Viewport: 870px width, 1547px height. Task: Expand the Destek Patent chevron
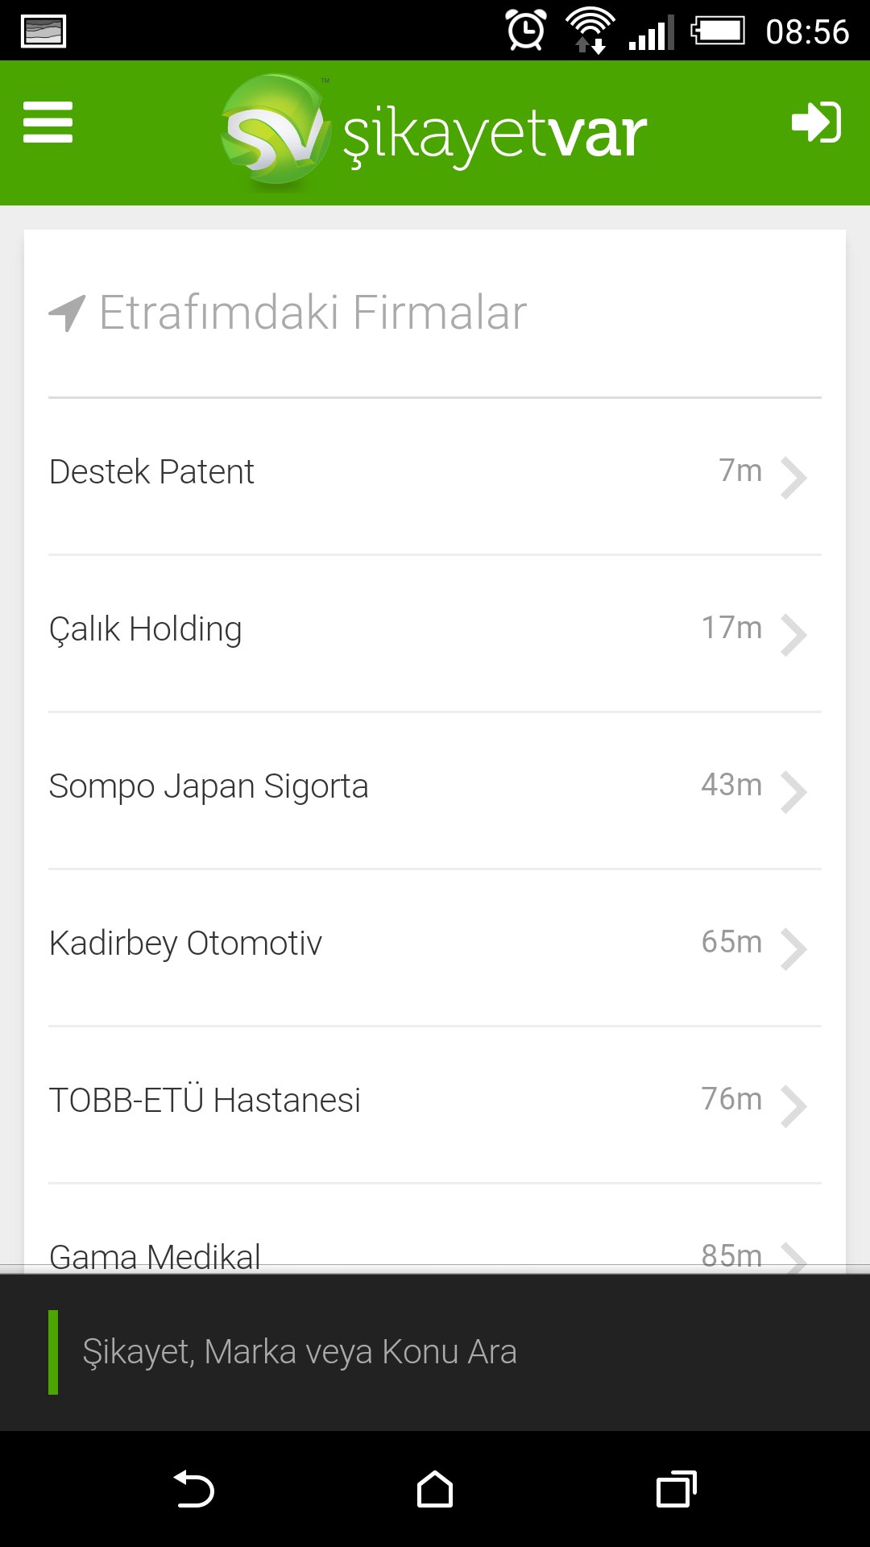point(793,478)
